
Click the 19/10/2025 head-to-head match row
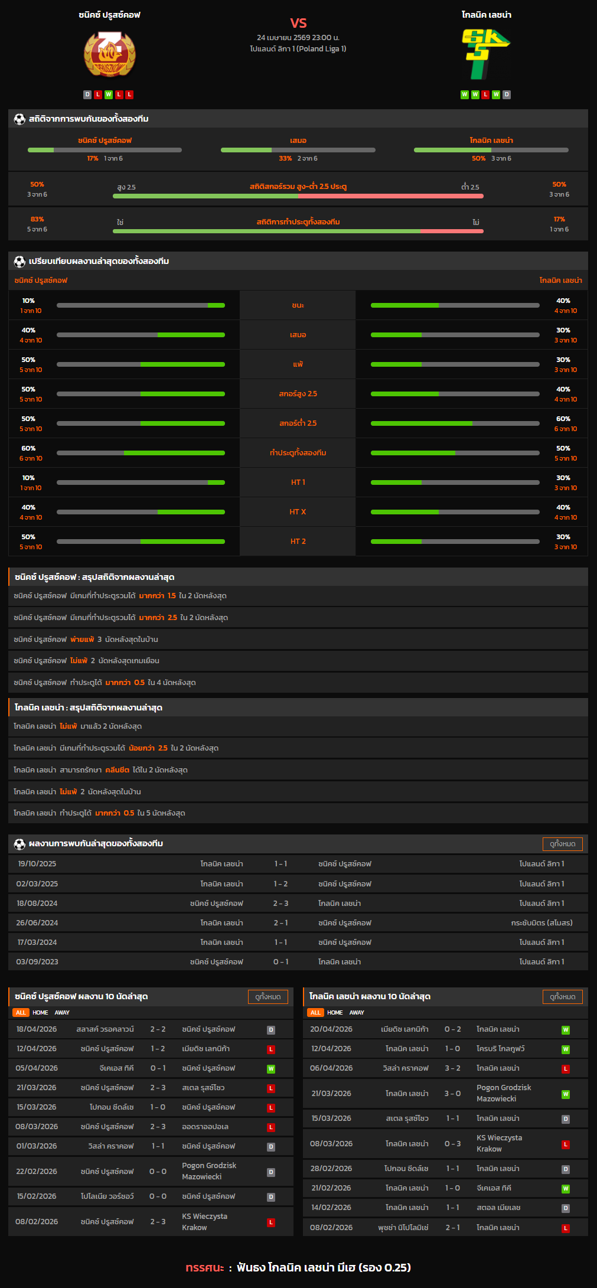298,863
